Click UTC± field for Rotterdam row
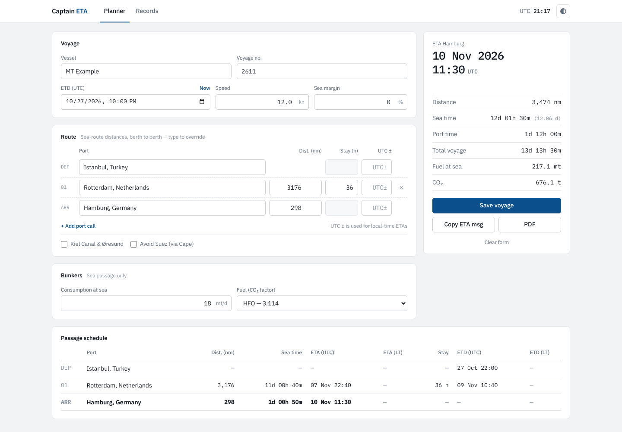The height and width of the screenshot is (432, 622). click(377, 187)
